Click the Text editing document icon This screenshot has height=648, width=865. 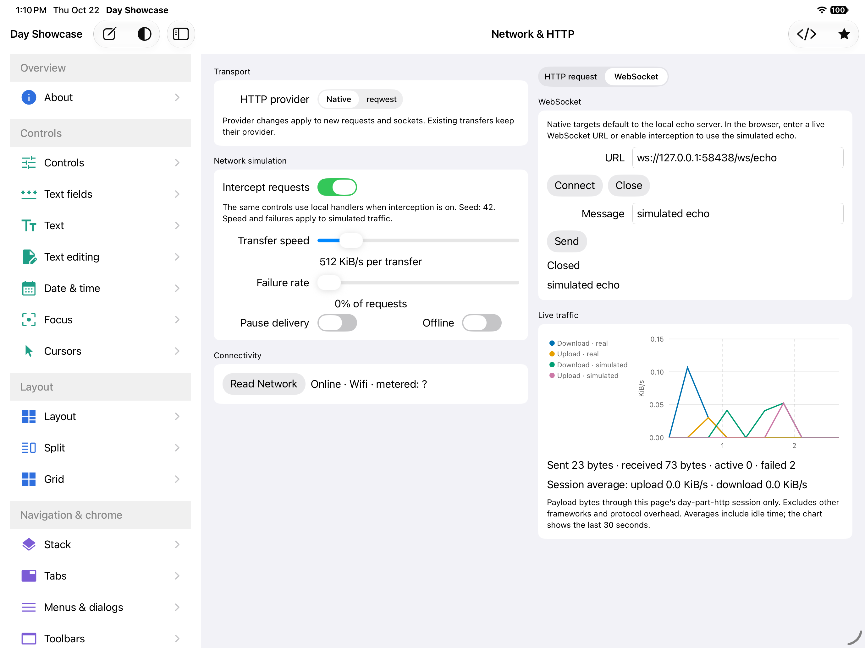(x=29, y=256)
